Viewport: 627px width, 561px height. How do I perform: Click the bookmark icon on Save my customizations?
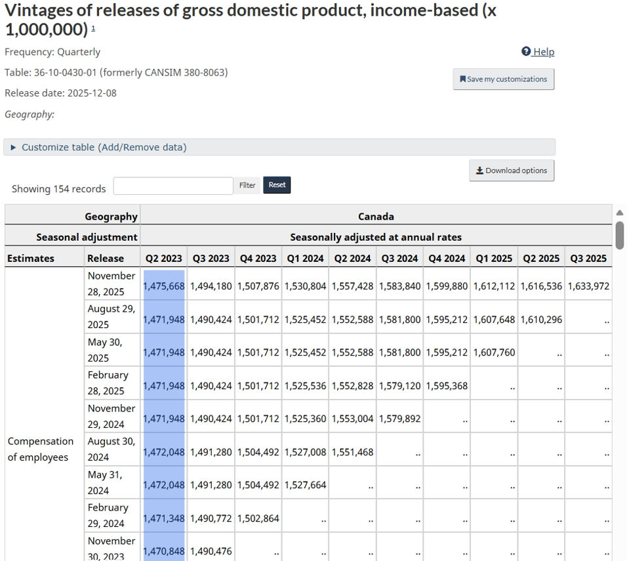[463, 79]
